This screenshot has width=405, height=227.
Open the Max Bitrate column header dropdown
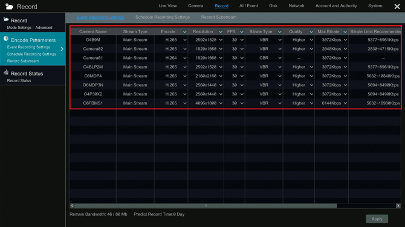[345, 32]
